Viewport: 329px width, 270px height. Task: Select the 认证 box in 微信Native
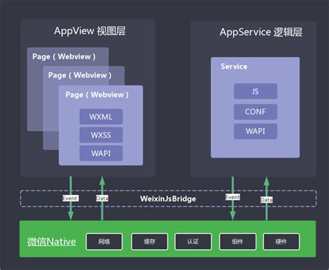pos(193,242)
